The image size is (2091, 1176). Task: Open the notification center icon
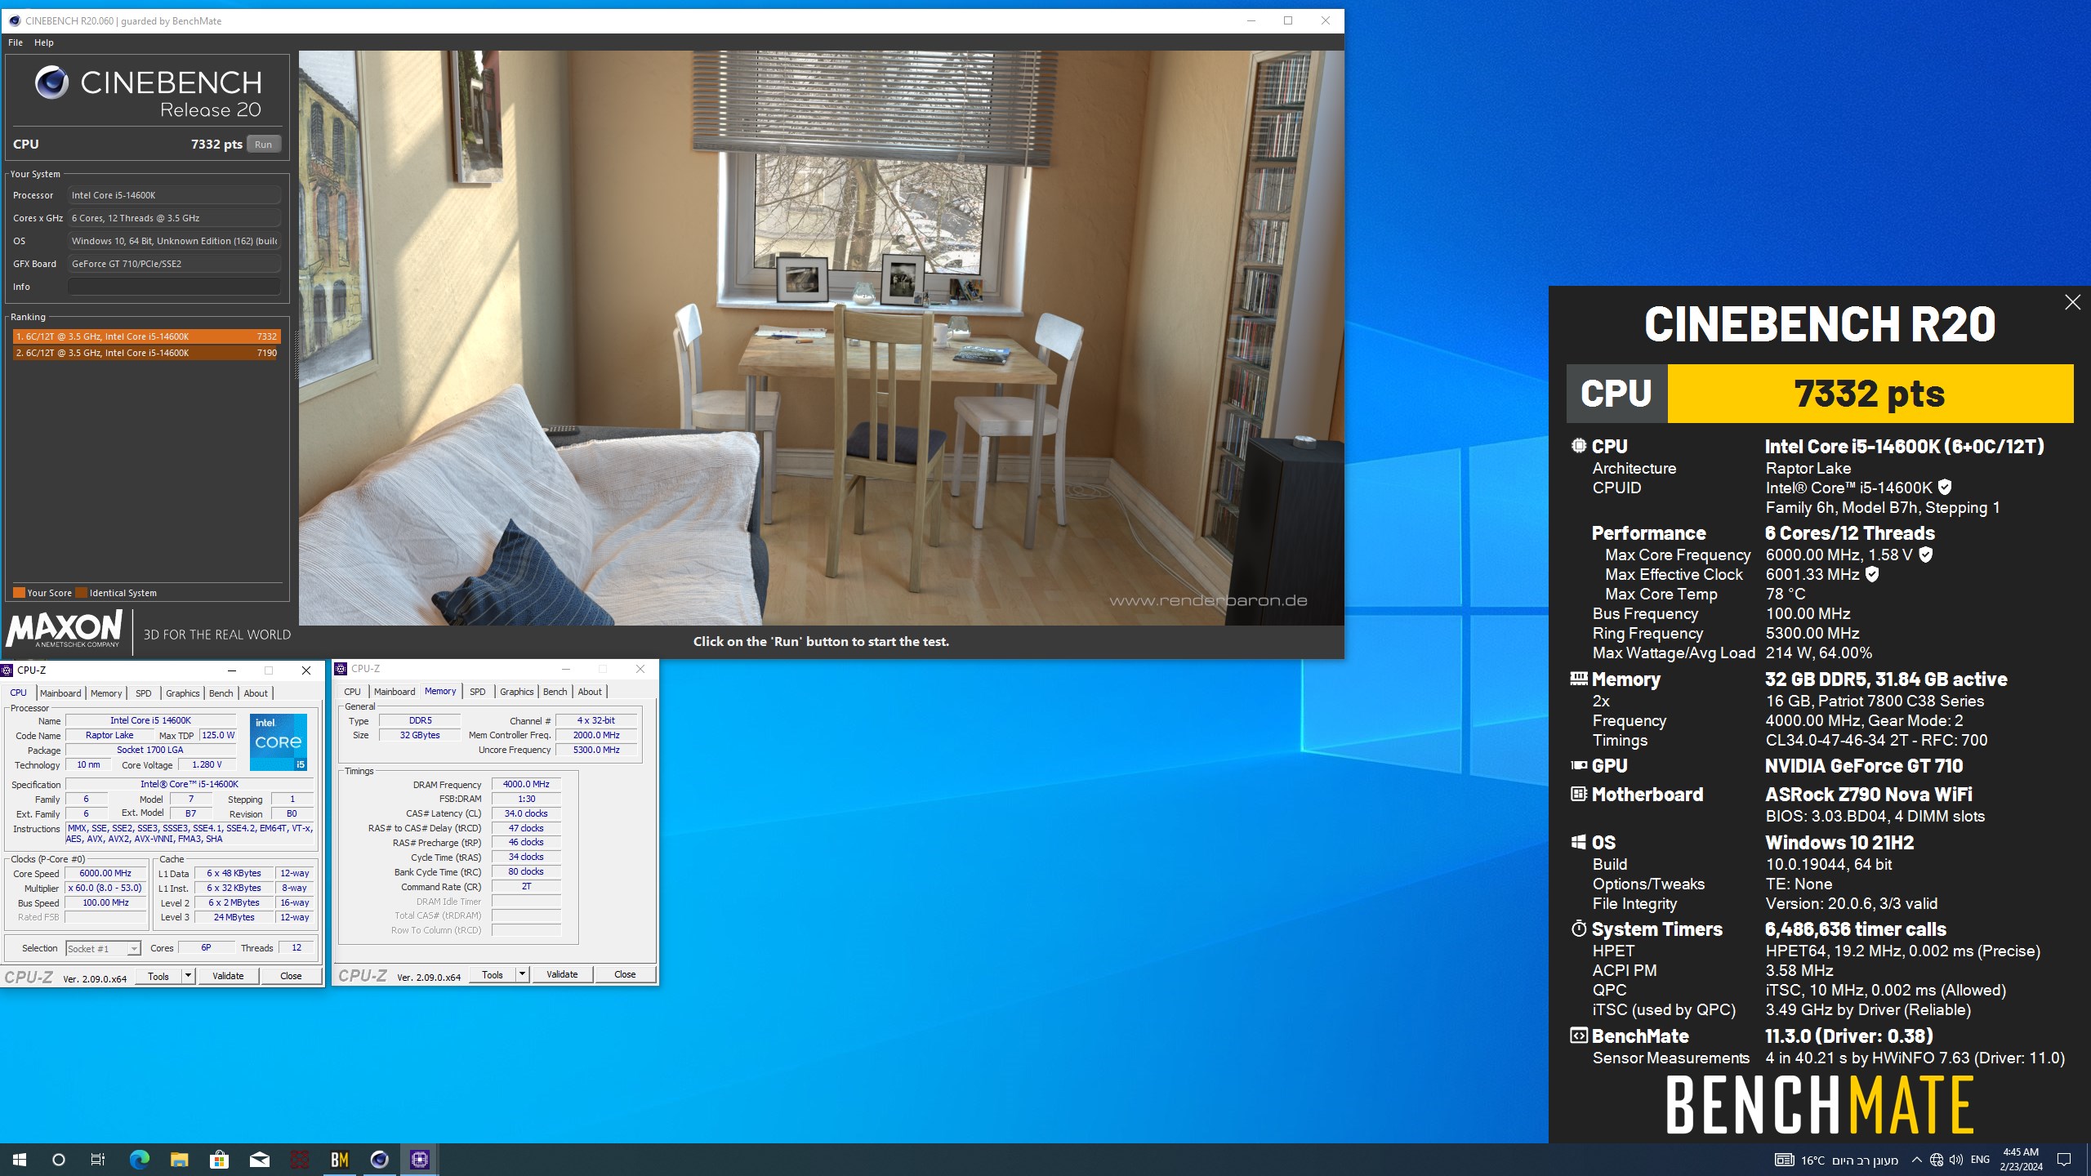pos(2064,1160)
